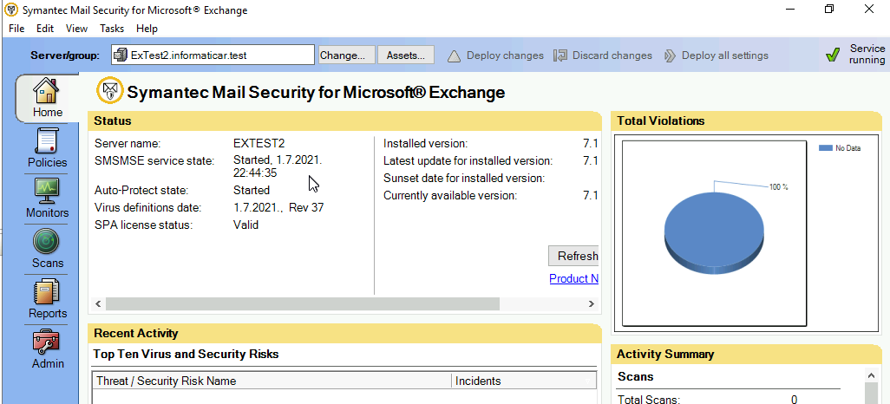Open the View menu
This screenshot has width=890, height=404.
click(x=76, y=29)
